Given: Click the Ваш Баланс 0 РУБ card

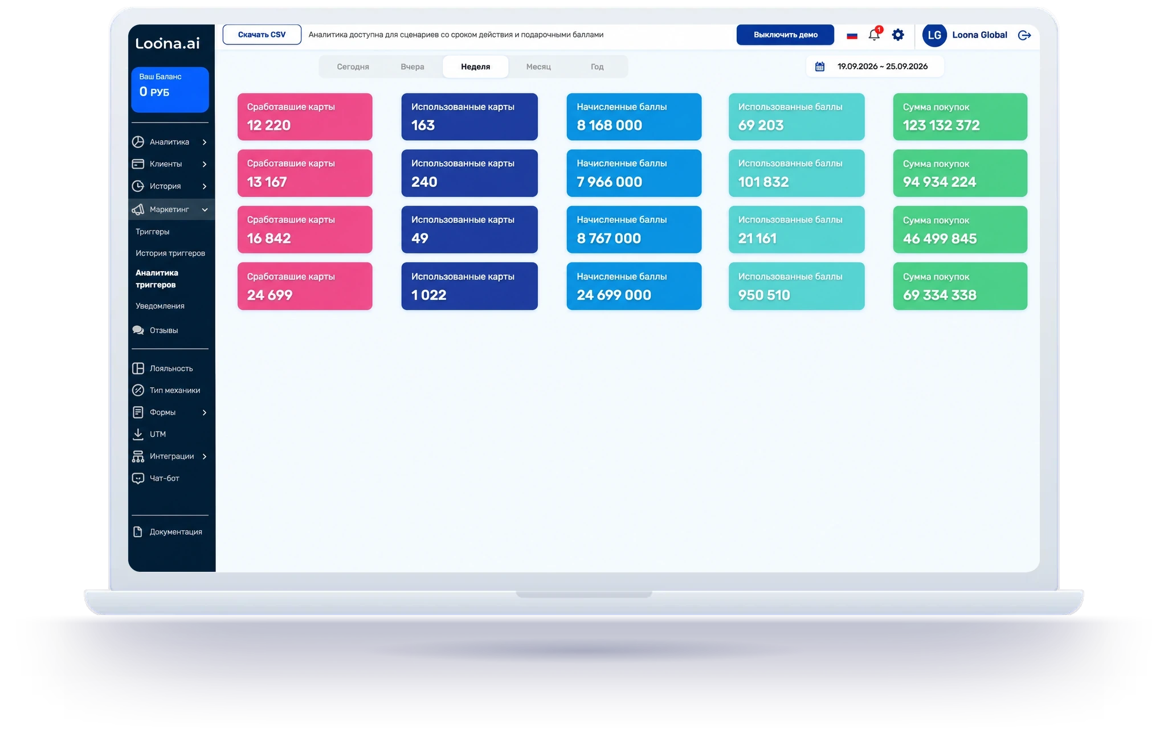Looking at the screenshot, I should coord(170,89).
